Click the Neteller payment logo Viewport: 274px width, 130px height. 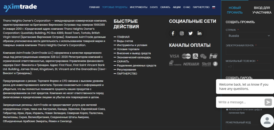coord(191,64)
